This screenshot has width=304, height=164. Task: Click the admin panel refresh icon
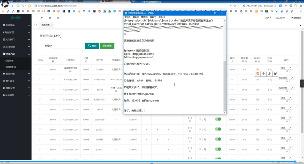58,18
